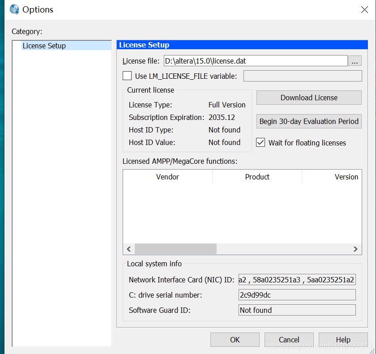The image size is (376, 354).
Task: Begin the 30-day Evaluation Period
Action: pyautogui.click(x=309, y=121)
